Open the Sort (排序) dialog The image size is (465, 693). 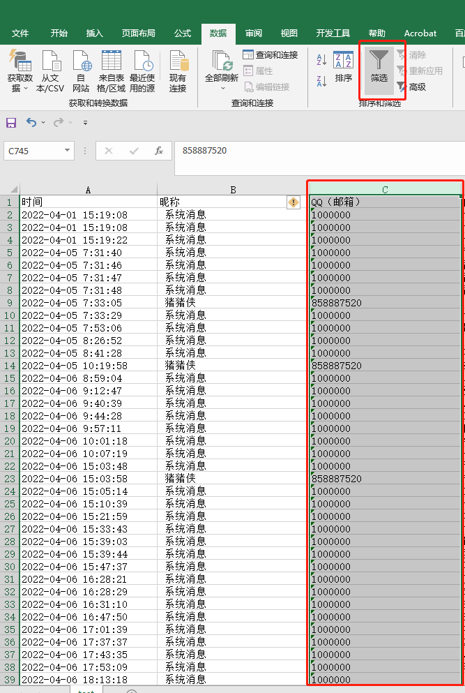343,67
